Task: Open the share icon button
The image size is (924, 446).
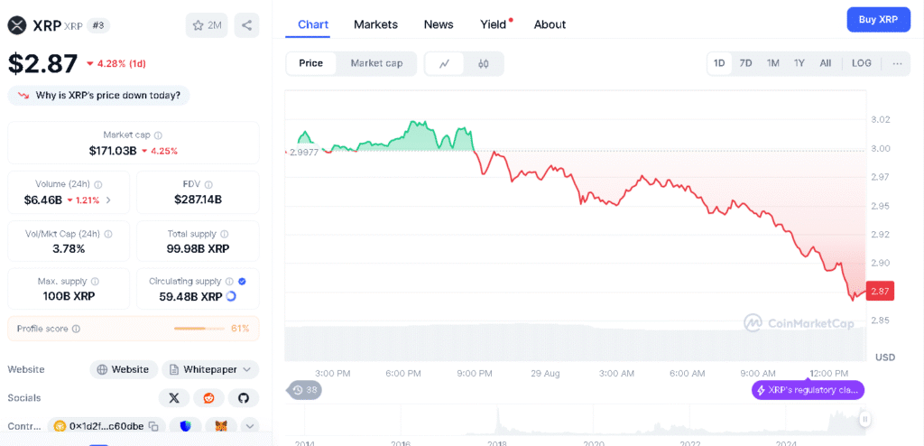Action: tap(247, 25)
